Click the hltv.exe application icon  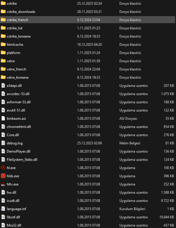tap(3, 184)
